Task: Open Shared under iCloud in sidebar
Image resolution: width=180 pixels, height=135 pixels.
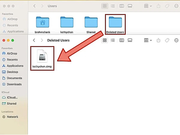Action: (x=9, y=104)
